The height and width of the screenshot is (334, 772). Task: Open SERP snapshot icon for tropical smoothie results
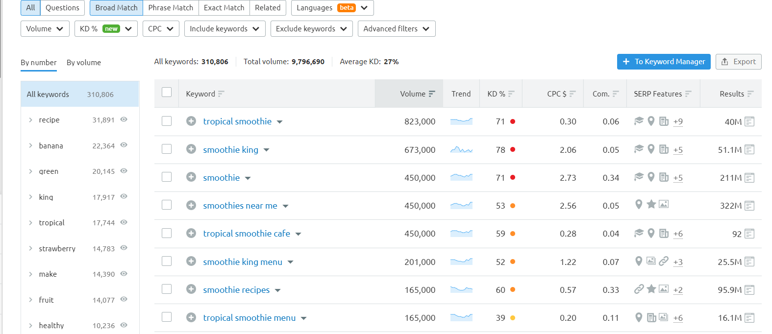coord(749,121)
